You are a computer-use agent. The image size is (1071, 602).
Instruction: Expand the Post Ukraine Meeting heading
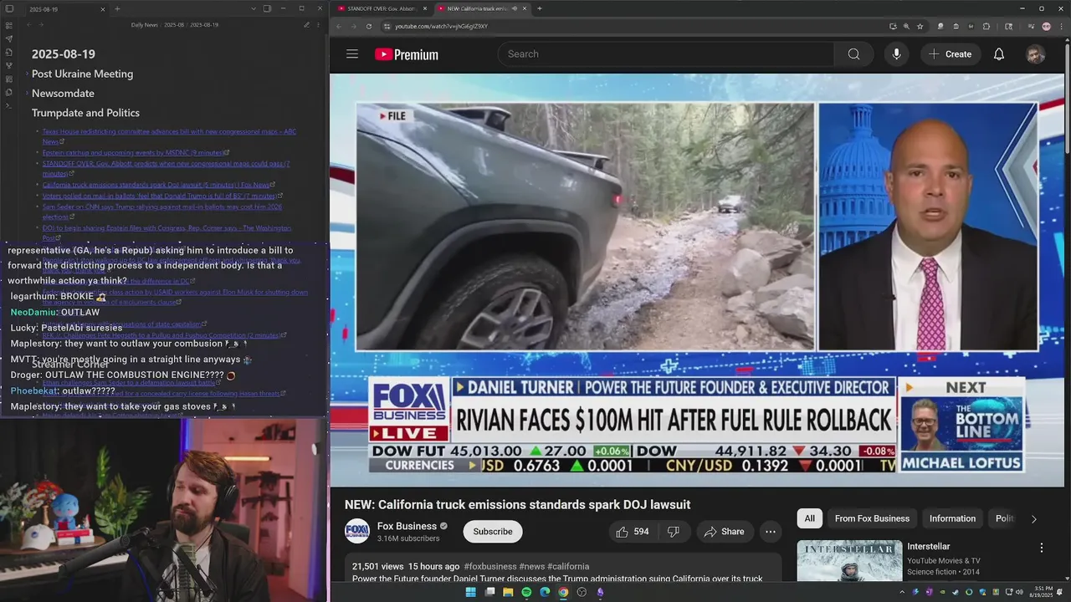click(x=27, y=74)
